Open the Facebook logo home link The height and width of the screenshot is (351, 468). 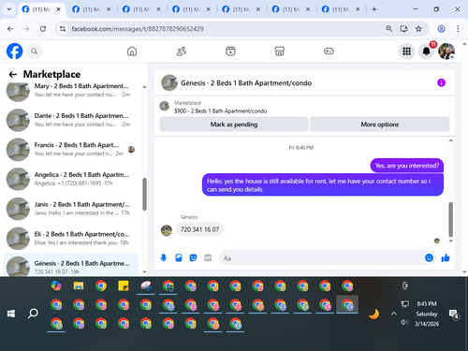point(15,51)
